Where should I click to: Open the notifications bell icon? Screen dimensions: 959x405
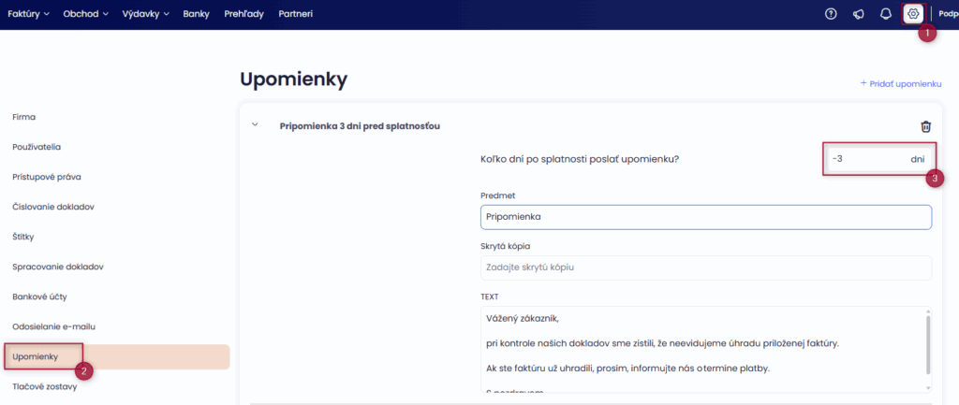coord(885,14)
